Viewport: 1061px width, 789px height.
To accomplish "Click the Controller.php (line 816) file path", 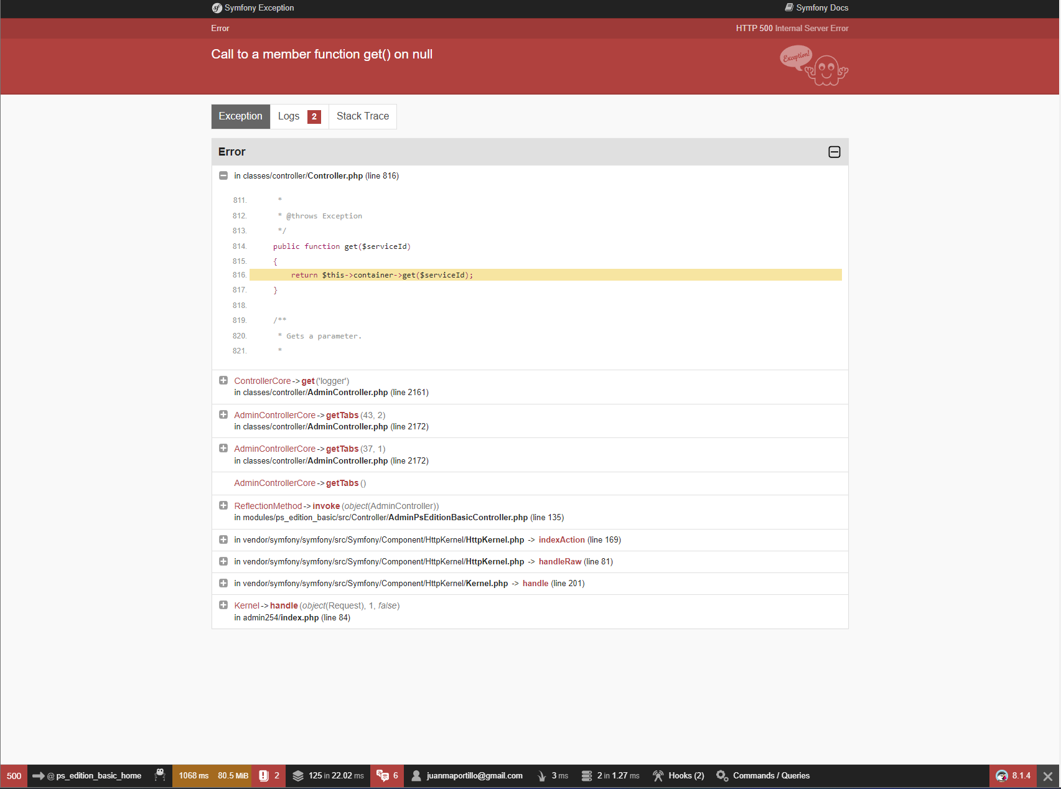I will [317, 176].
